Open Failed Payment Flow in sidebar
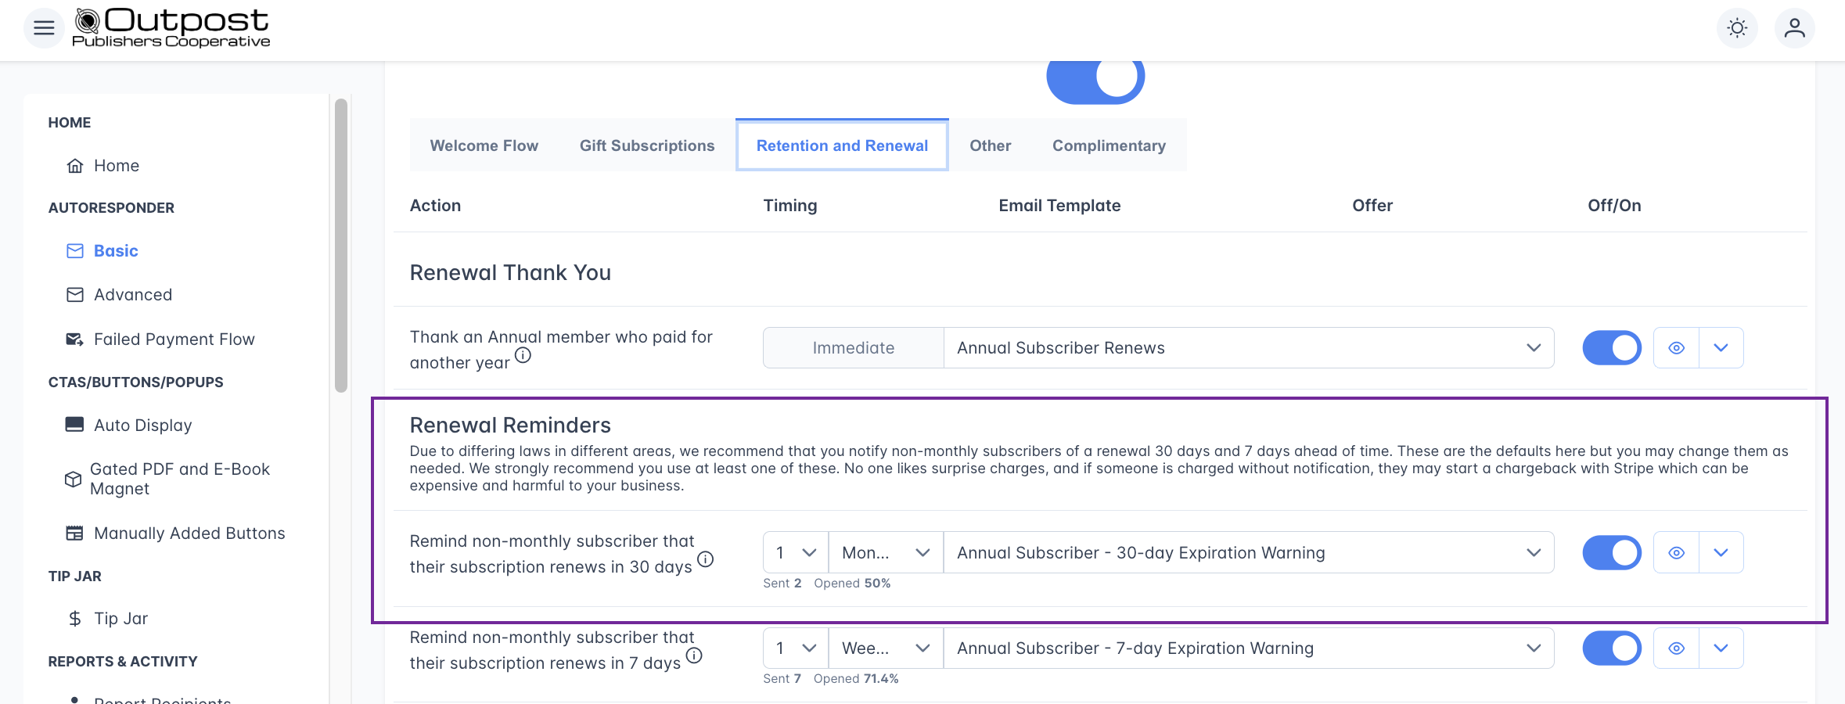This screenshot has height=704, width=1845. pyautogui.click(x=174, y=339)
